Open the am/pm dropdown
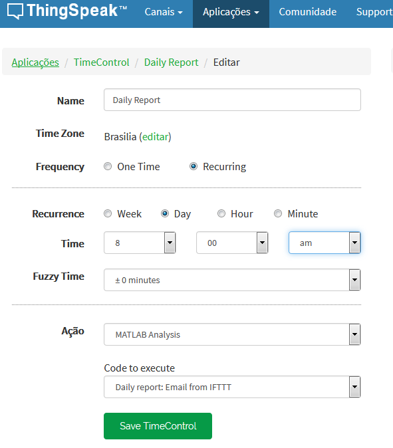Screen dimensions: 393x448 [x=325, y=243]
